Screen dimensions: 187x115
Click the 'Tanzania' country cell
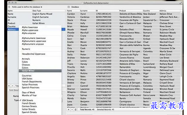click(x=148, y=27)
